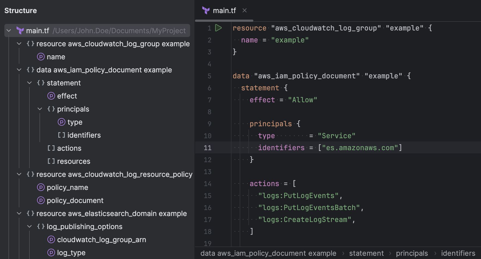This screenshot has width=481, height=259.
Task: Select the 'resources' item in the Structure panel
Action: click(x=74, y=161)
